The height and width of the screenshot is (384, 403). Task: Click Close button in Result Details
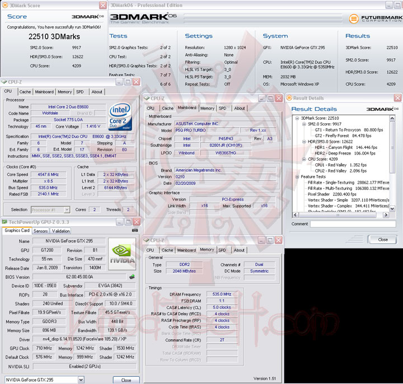(x=382, y=240)
